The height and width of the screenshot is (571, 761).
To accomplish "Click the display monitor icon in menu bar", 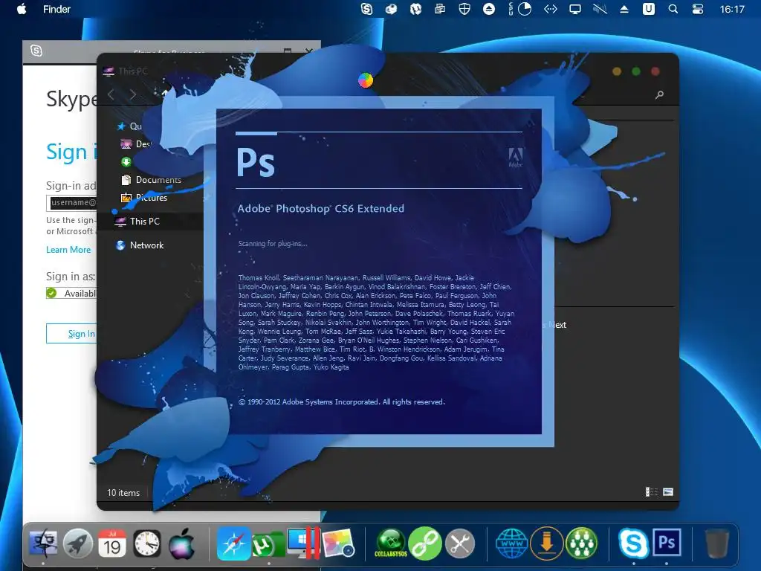I will pyautogui.click(x=575, y=9).
